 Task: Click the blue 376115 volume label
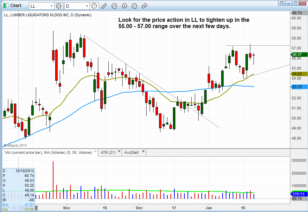point(299,194)
